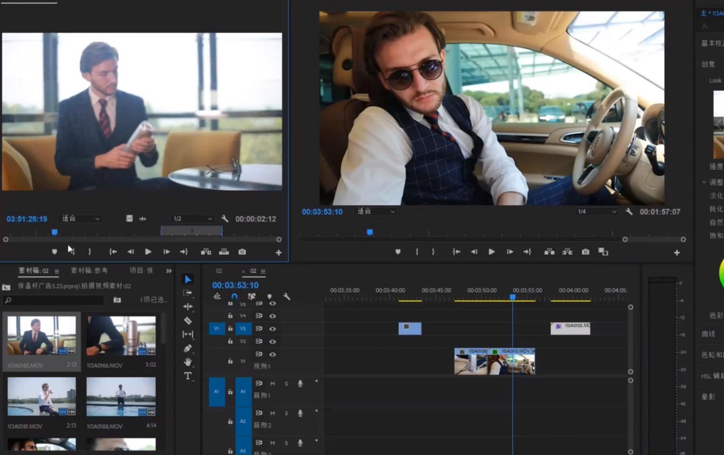This screenshot has width=724, height=455.
Task: Switch to the 项目 panel tab
Action: point(141,270)
